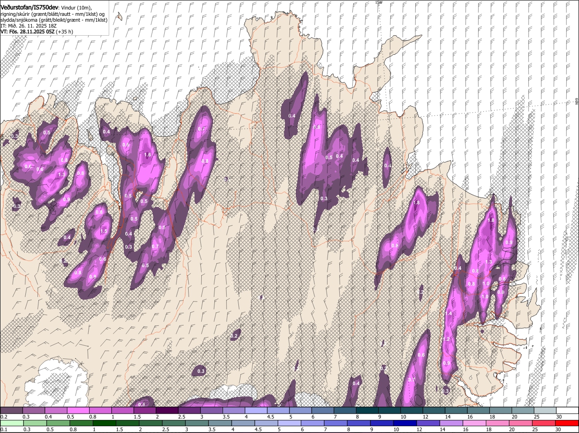Select the white top-row swatch starting at 30
This screenshot has width=579, height=433.
[x=567, y=410]
